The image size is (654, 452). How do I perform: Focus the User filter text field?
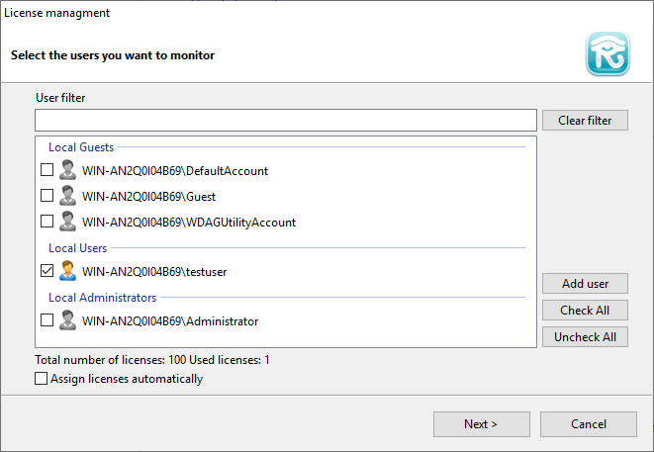[x=286, y=121]
